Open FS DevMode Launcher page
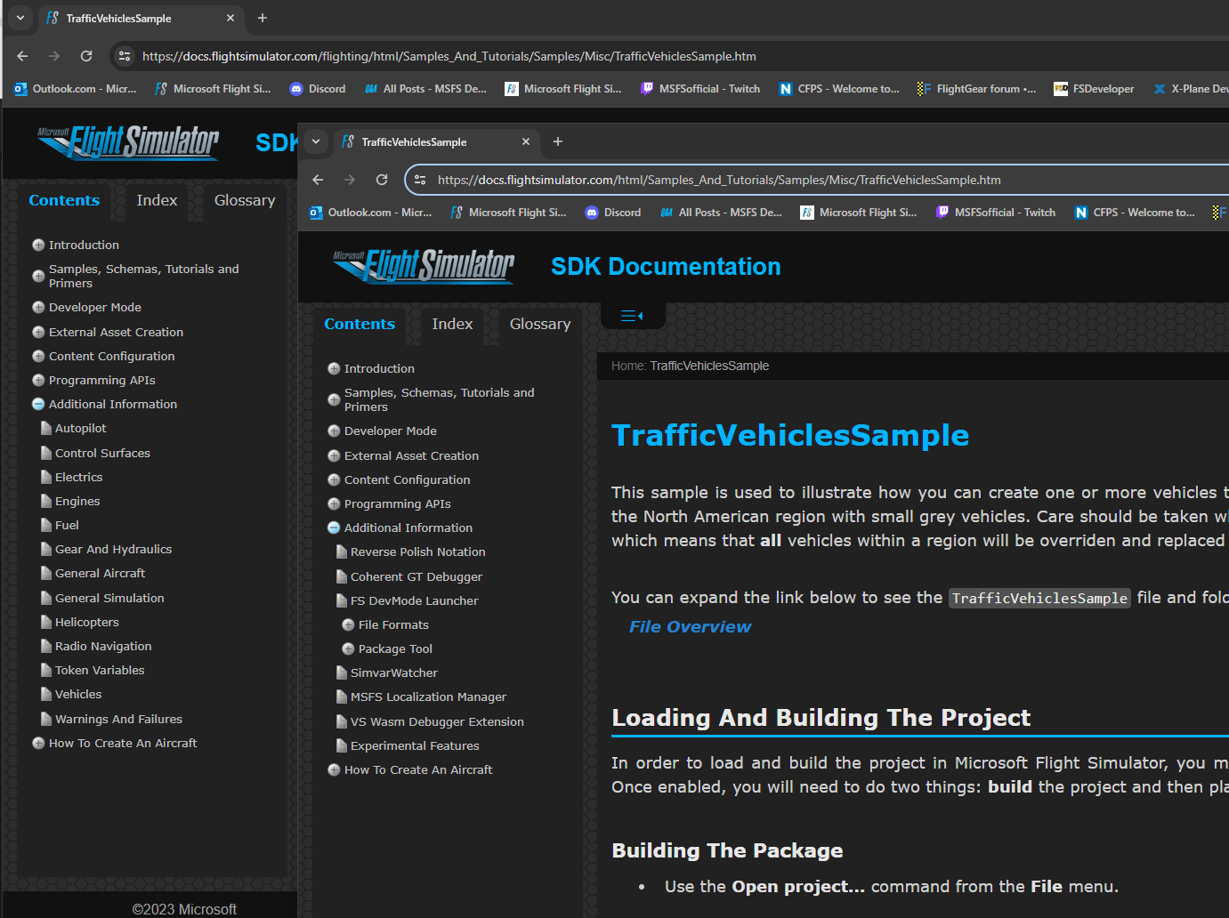Screen dimensions: 1229x918 click(x=414, y=600)
